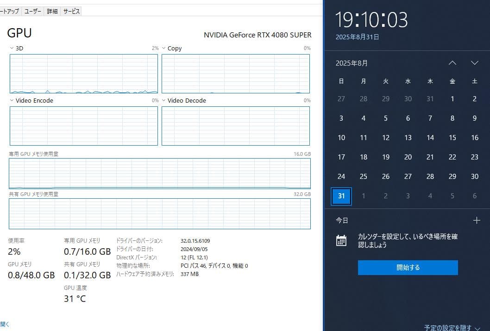Screen dimensions: 490x331
Task: Collapse agenda via 予定の設定を隠す
Action: (447, 327)
